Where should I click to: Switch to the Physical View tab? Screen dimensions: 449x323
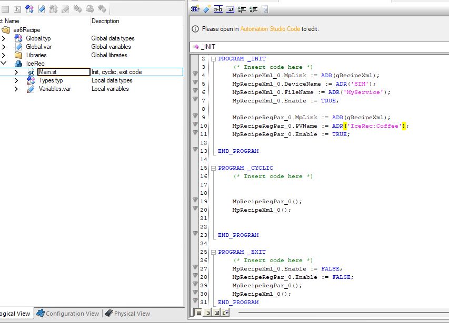[127, 314]
